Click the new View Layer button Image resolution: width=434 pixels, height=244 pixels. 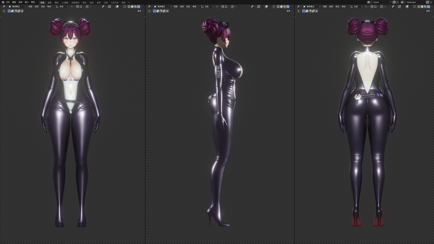coord(428,3)
